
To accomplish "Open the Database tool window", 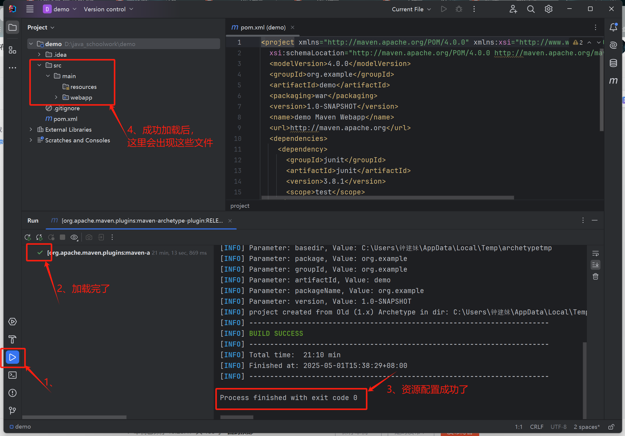I will pyautogui.click(x=613, y=63).
